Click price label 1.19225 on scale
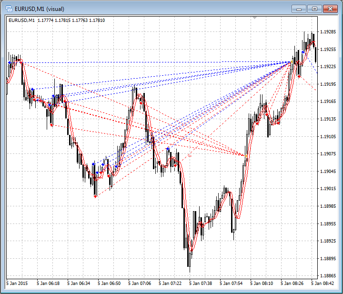 328,67
